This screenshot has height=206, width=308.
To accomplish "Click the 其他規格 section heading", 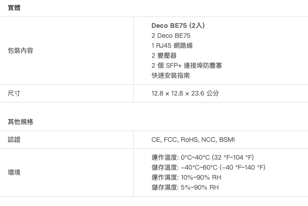I will point(20,122).
